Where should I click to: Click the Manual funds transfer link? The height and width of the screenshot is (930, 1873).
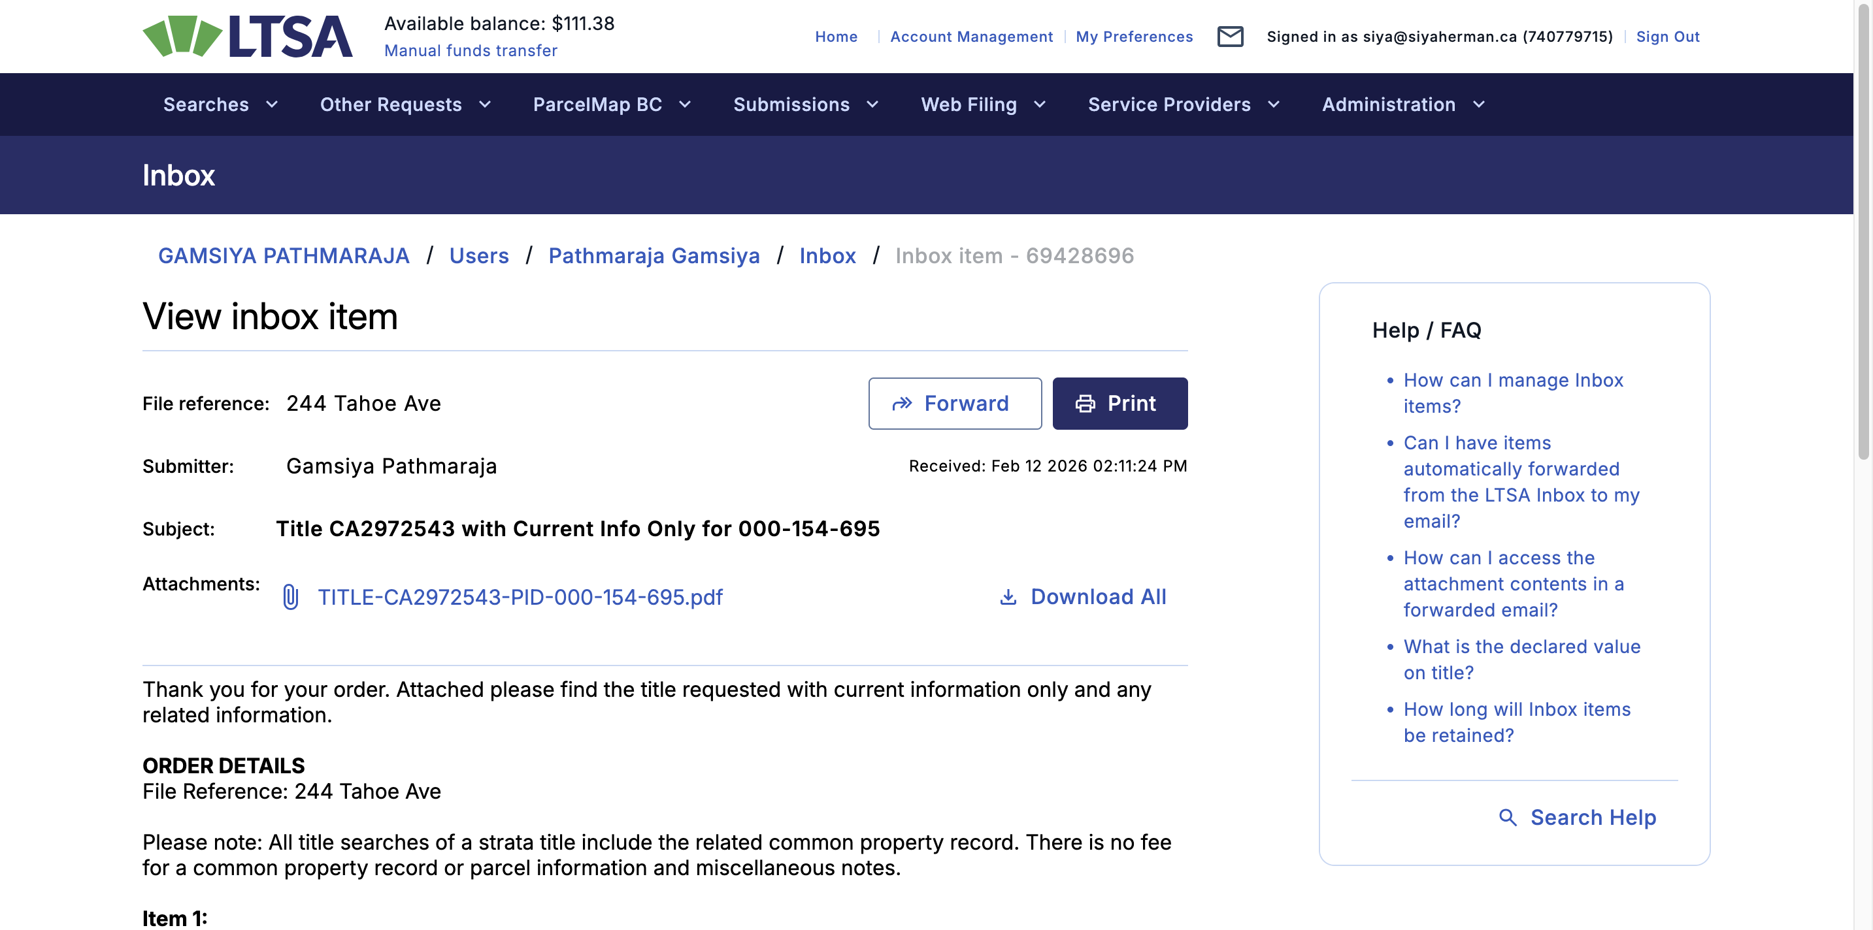[x=471, y=51]
